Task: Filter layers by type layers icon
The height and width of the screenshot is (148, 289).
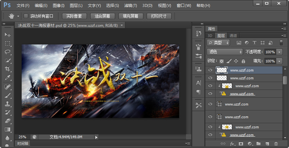Action: click(255, 42)
